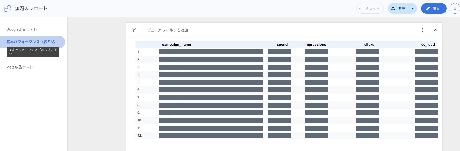The image size is (460, 151).
Task: Open the filter bar three-dot menu
Action: click(x=423, y=30)
